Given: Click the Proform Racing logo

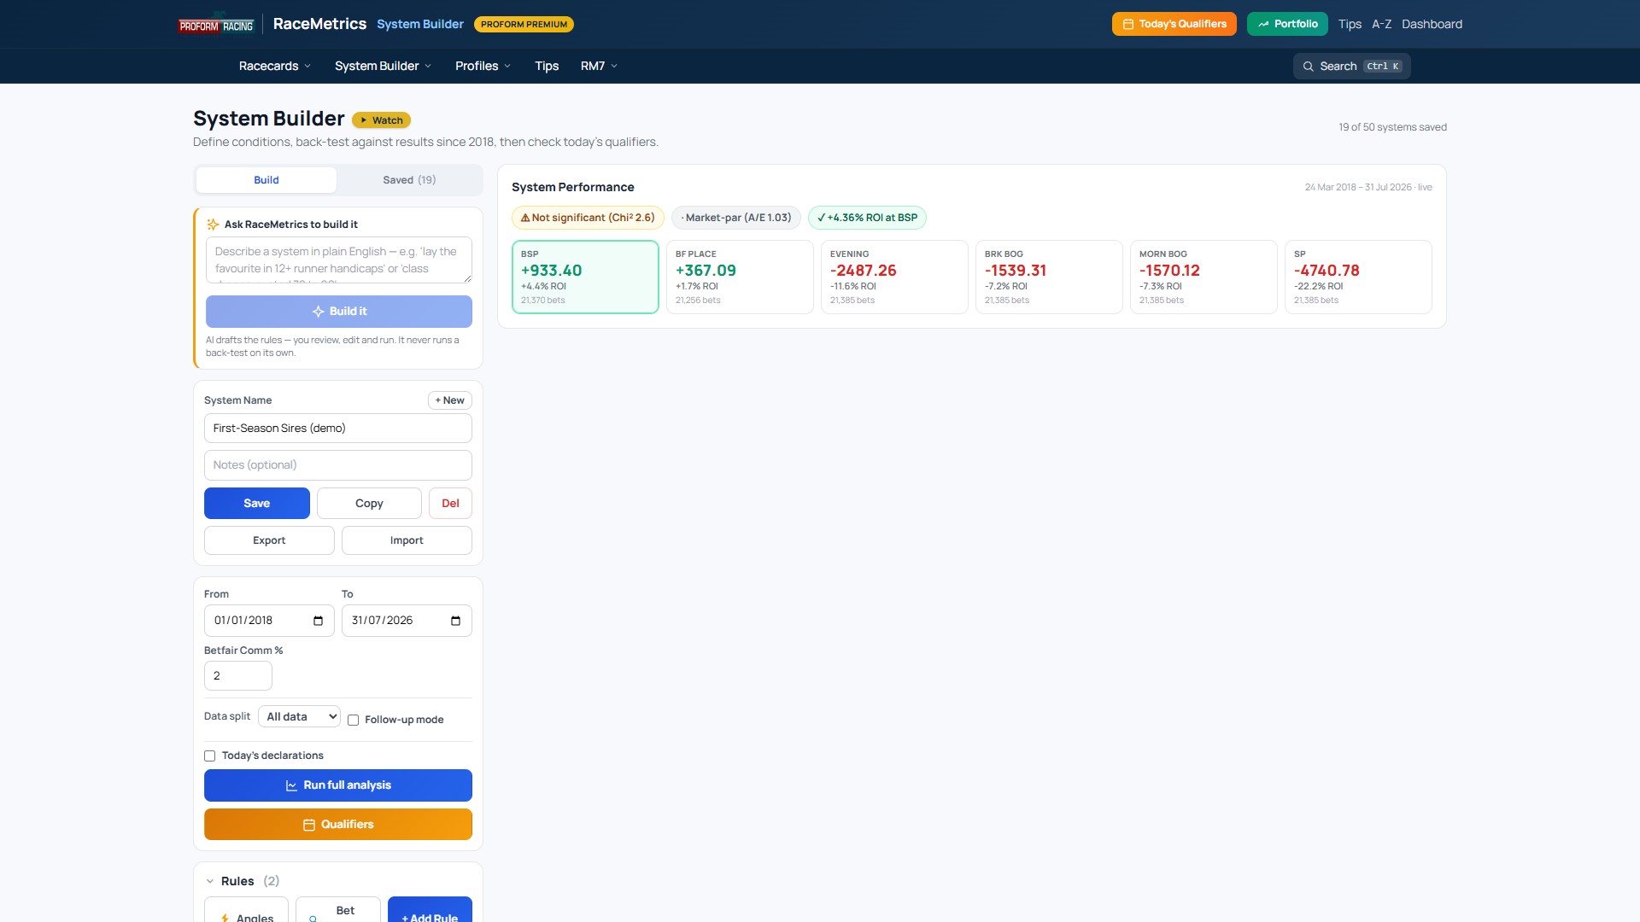Looking at the screenshot, I should 216,24.
